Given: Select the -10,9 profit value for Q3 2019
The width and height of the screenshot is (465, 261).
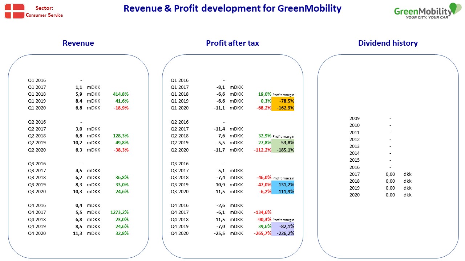Looking at the screenshot, I should point(219,185).
